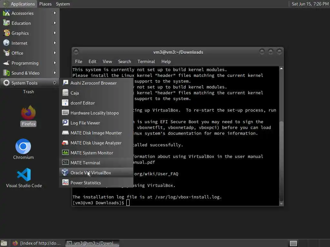Expand the Sound & Video submenu arrow
Image resolution: width=330 pixels, height=247 pixels.
[55, 73]
